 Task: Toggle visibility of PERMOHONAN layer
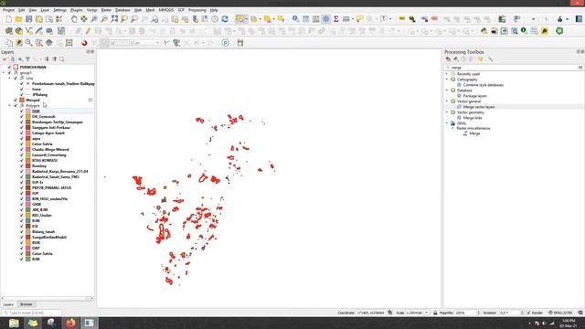click(9, 67)
